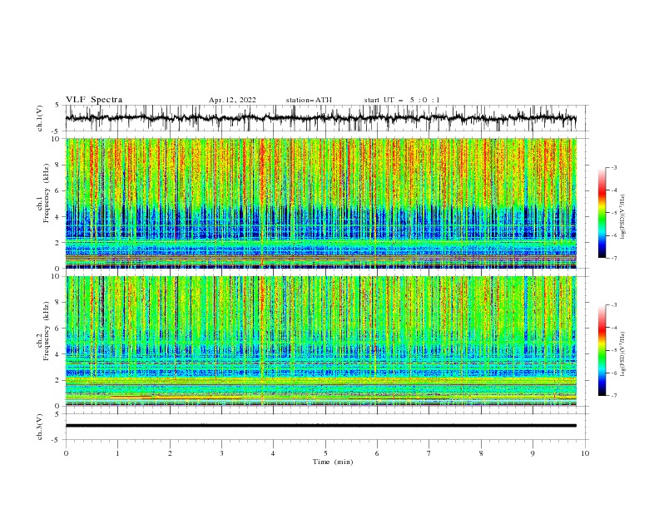Image resolution: width=659 pixels, height=509 pixels.
Task: Click the date 'Apr. 12, 2022'
Action: click(232, 100)
